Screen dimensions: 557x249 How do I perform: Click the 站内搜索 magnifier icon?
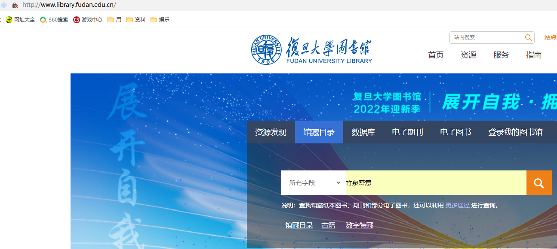click(x=528, y=37)
